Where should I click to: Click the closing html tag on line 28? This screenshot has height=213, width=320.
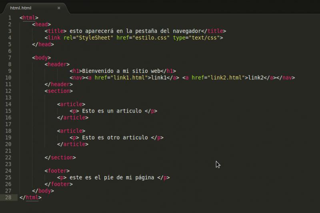31,197
